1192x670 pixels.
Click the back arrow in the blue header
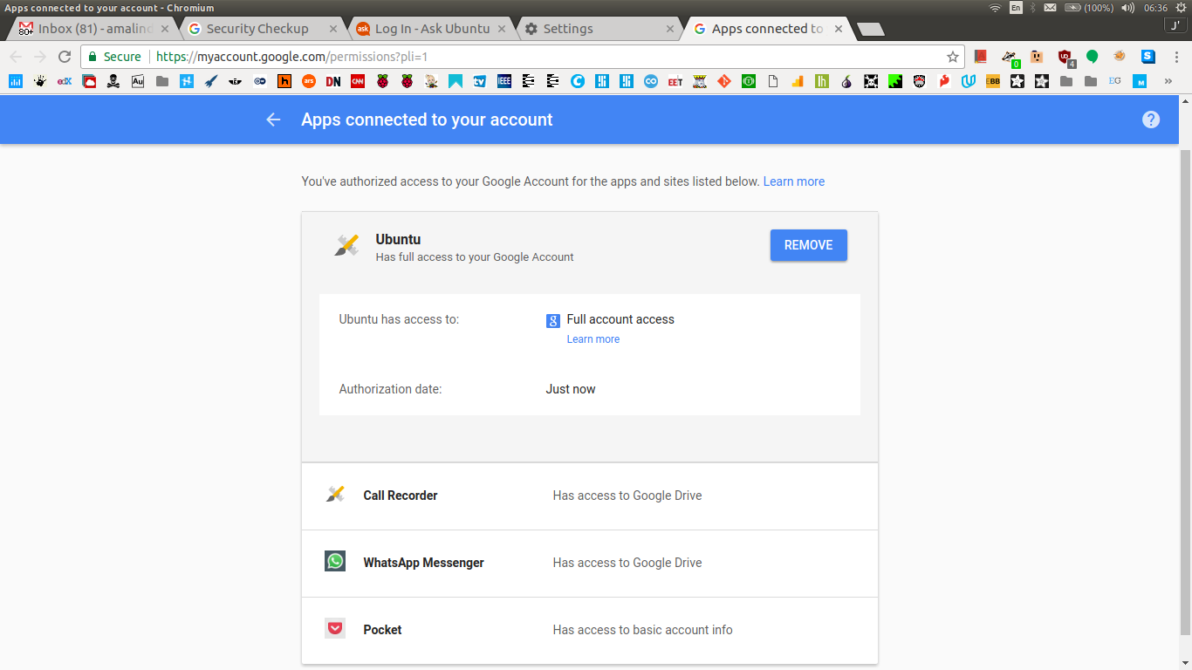click(x=273, y=120)
